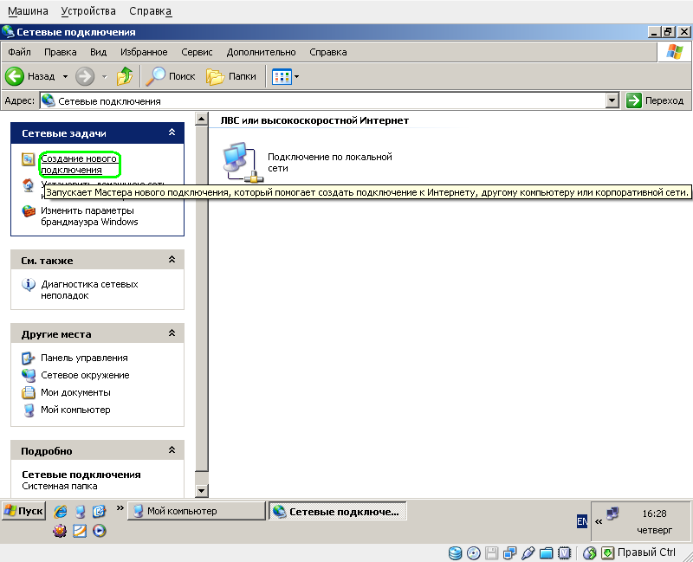The height and width of the screenshot is (562, 693).
Task: Expand hidden tray icons with the « chevron
Action: (x=599, y=522)
